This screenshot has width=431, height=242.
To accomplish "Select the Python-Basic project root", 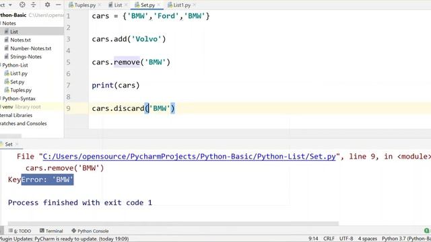I will 13,15.
